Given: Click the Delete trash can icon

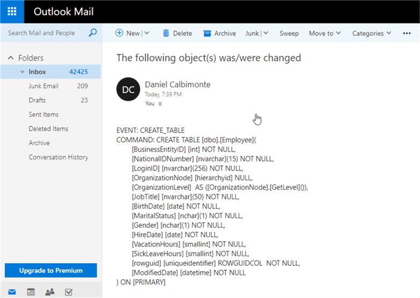Looking at the screenshot, I should [166, 33].
